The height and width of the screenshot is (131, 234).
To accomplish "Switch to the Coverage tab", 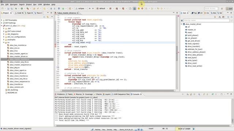I will [x=88, y=94].
